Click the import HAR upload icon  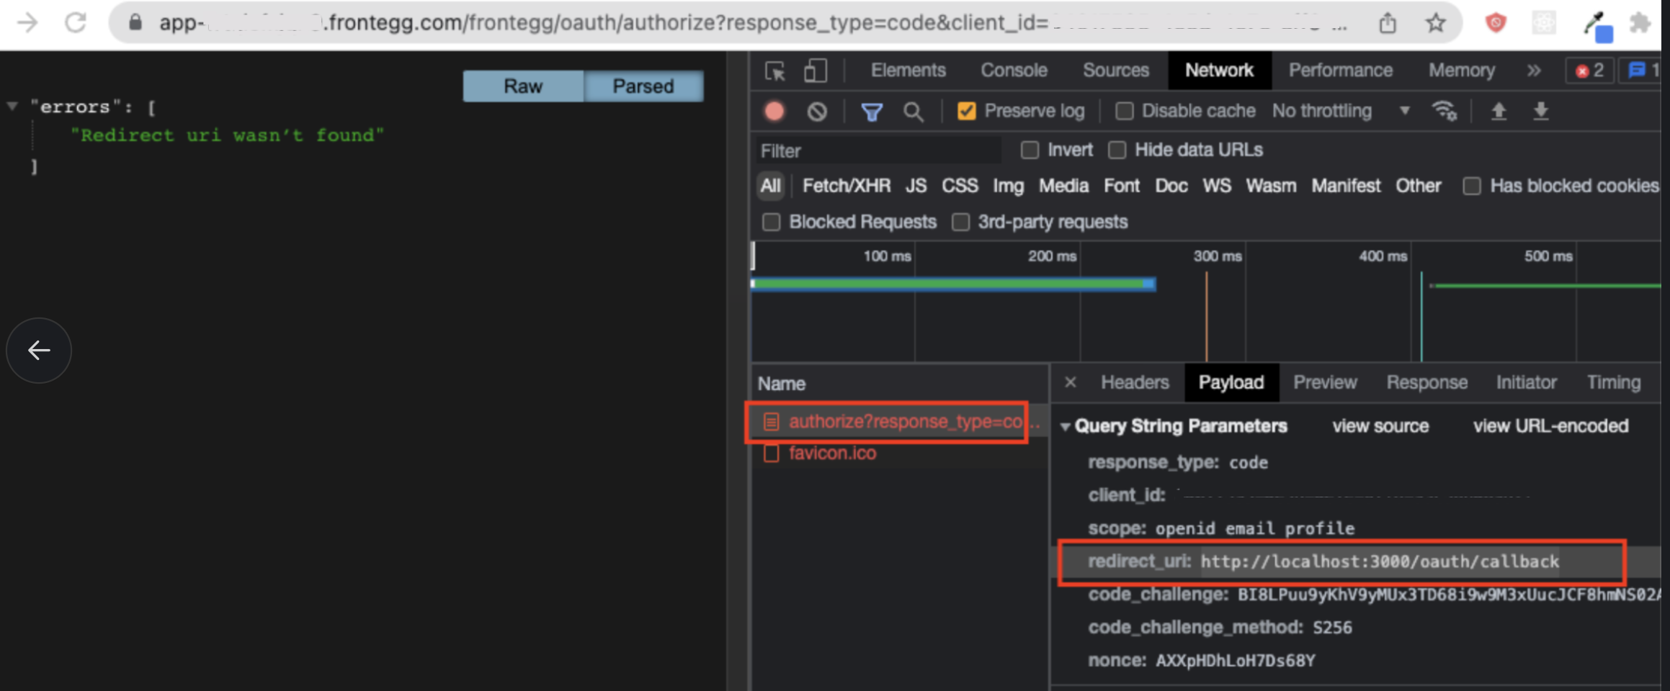coord(1499,111)
